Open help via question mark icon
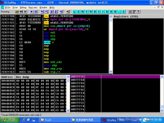This screenshot has height=123, width=164. click(x=138, y=12)
